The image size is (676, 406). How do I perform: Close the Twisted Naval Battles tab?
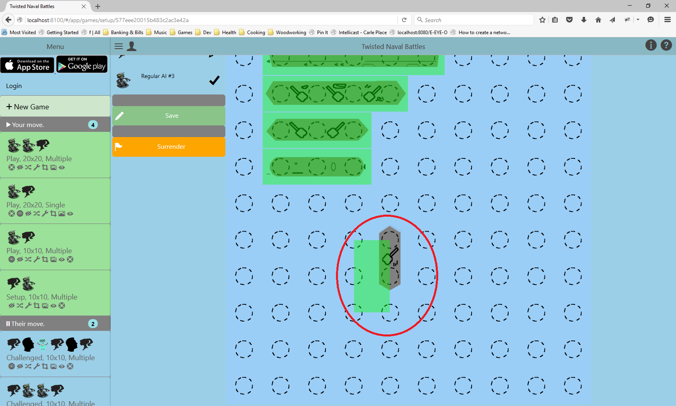(84, 6)
